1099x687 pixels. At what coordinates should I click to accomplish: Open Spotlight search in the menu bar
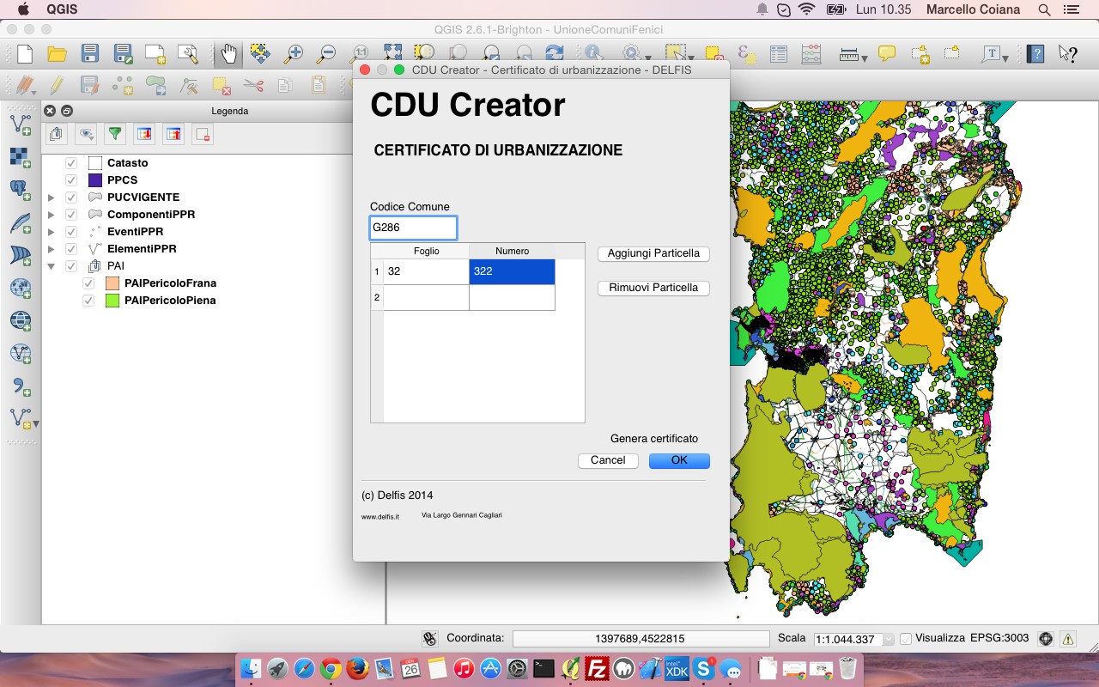click(x=1044, y=9)
